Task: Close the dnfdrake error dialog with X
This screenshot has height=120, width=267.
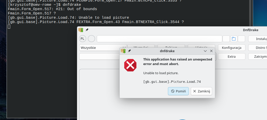Action: [211, 51]
